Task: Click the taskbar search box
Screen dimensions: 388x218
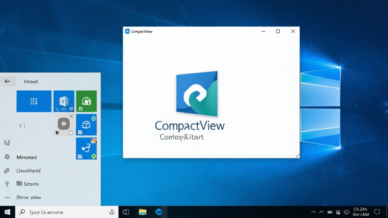Action: coord(67,212)
